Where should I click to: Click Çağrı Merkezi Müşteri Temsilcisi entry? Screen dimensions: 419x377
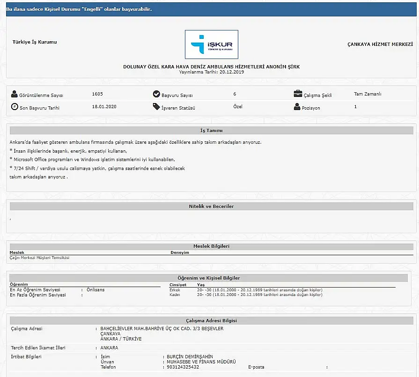[x=39, y=258]
